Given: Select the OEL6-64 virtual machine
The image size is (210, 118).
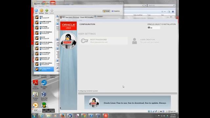Looking at the screenshot, I should 44,38.
